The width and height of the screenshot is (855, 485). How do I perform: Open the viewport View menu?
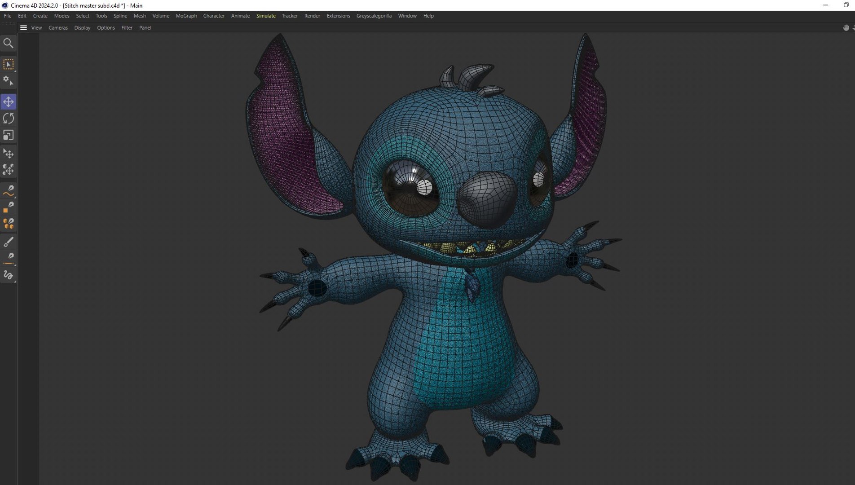(36, 28)
